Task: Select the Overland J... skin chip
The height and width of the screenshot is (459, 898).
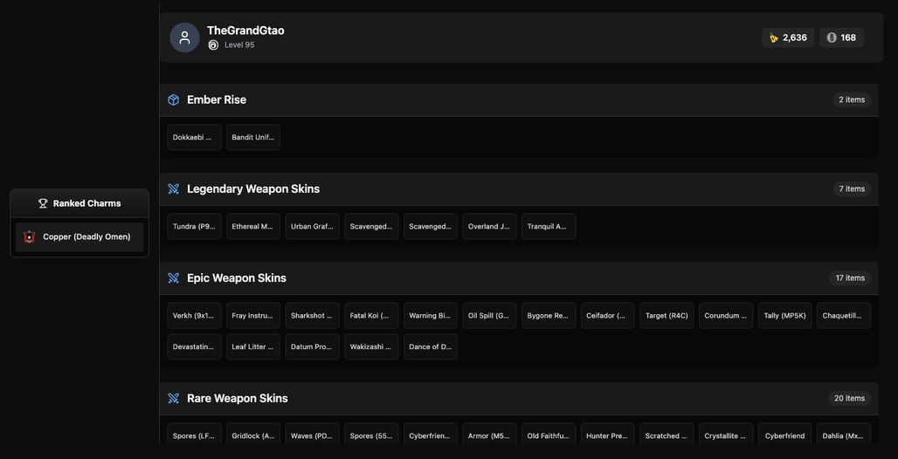Action: [489, 227]
